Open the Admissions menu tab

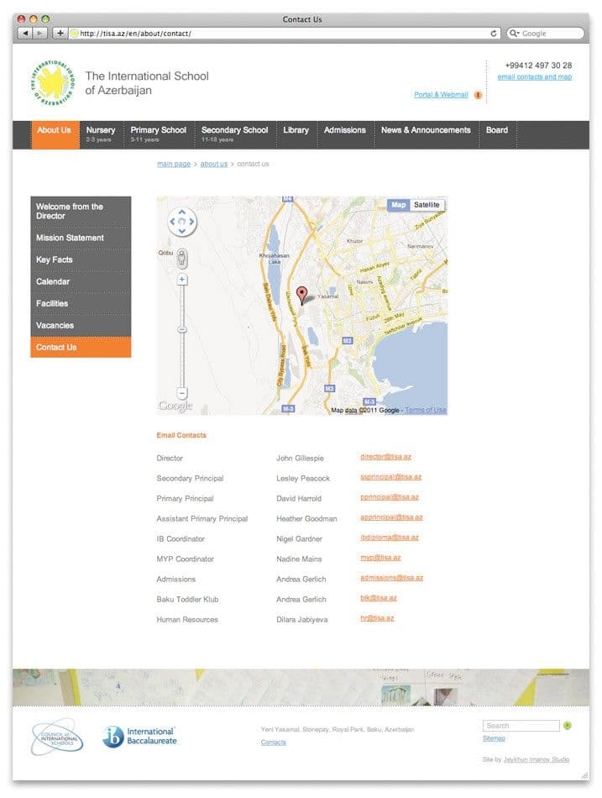click(x=345, y=135)
